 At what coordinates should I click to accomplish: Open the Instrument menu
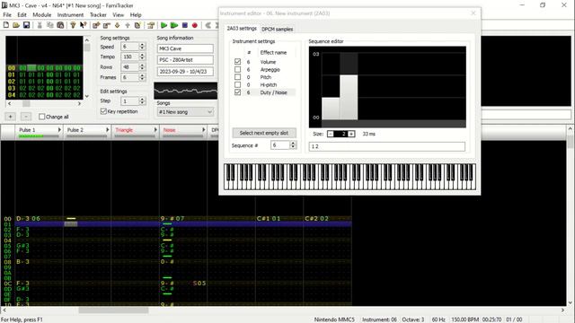70,14
